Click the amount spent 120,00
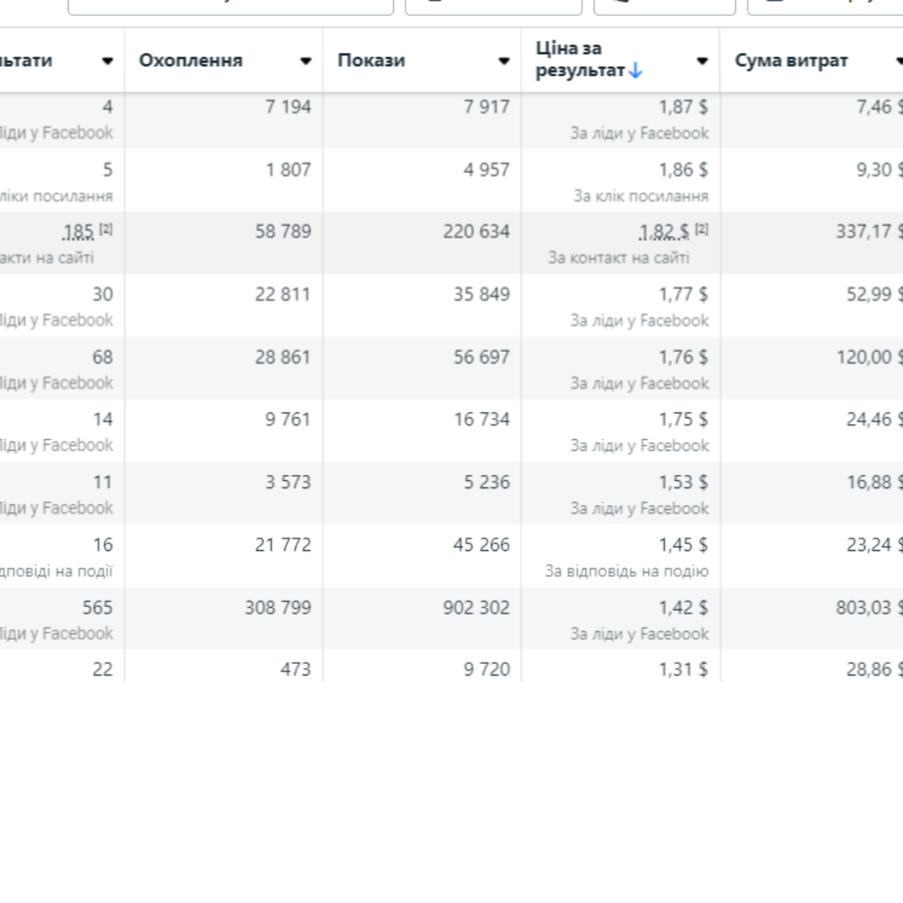The width and height of the screenshot is (903, 903). (869, 357)
